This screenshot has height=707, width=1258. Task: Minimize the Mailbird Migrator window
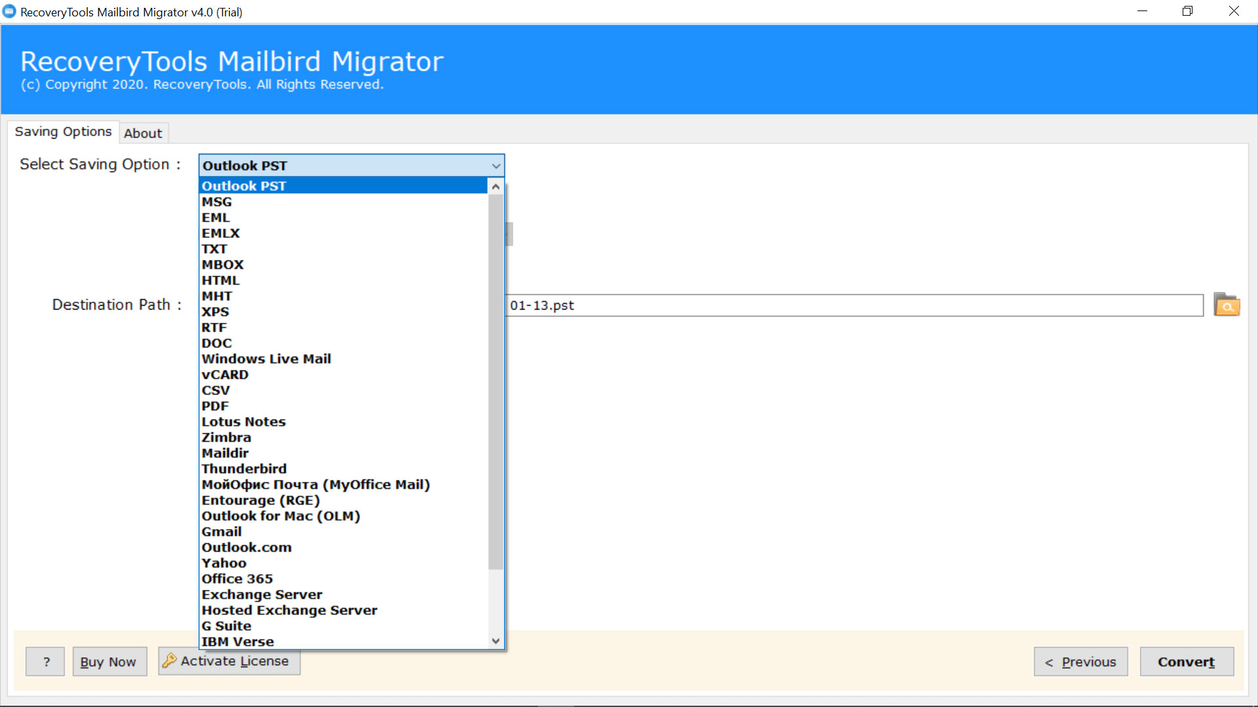pos(1142,11)
